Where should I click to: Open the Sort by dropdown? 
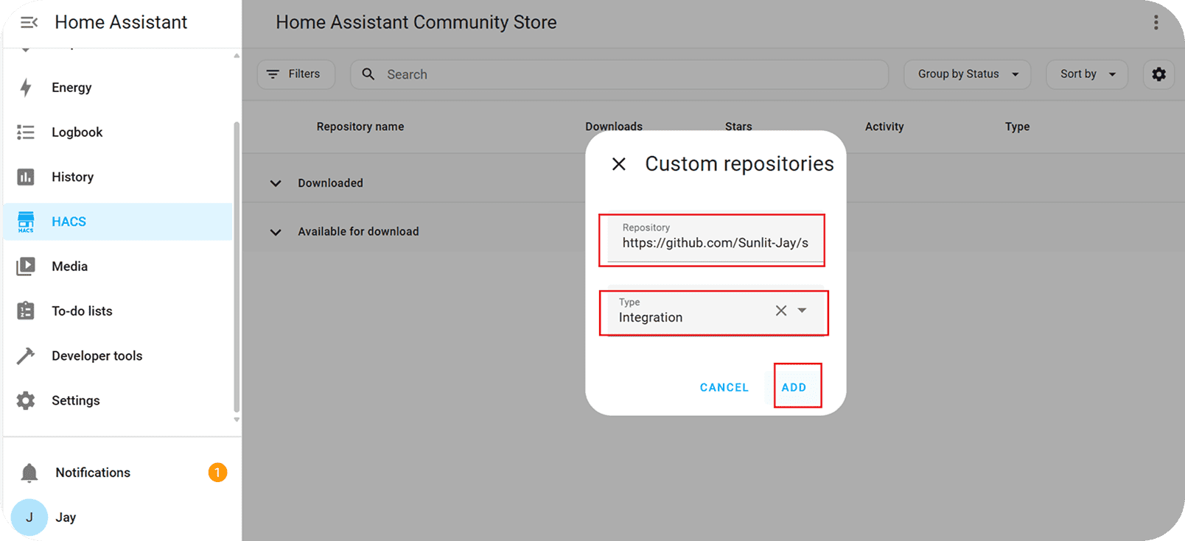tap(1086, 74)
